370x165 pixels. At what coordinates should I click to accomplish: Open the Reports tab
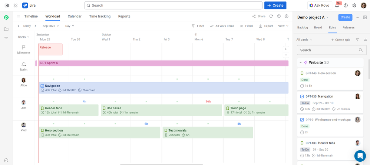tap(124, 16)
